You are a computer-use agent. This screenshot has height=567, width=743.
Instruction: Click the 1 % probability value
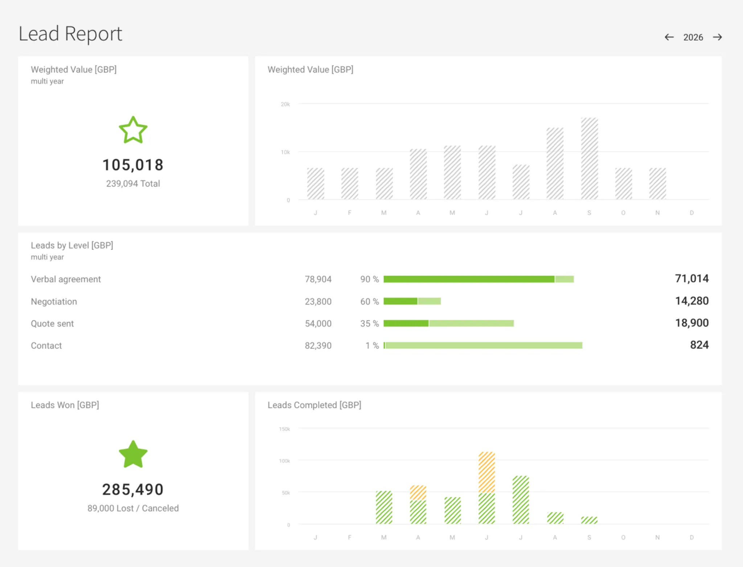372,346
